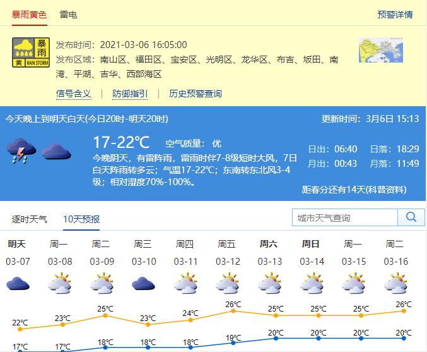The height and width of the screenshot is (352, 427).
Task: Select the 03-07 cloudy forecast icon
Action: click(17, 283)
